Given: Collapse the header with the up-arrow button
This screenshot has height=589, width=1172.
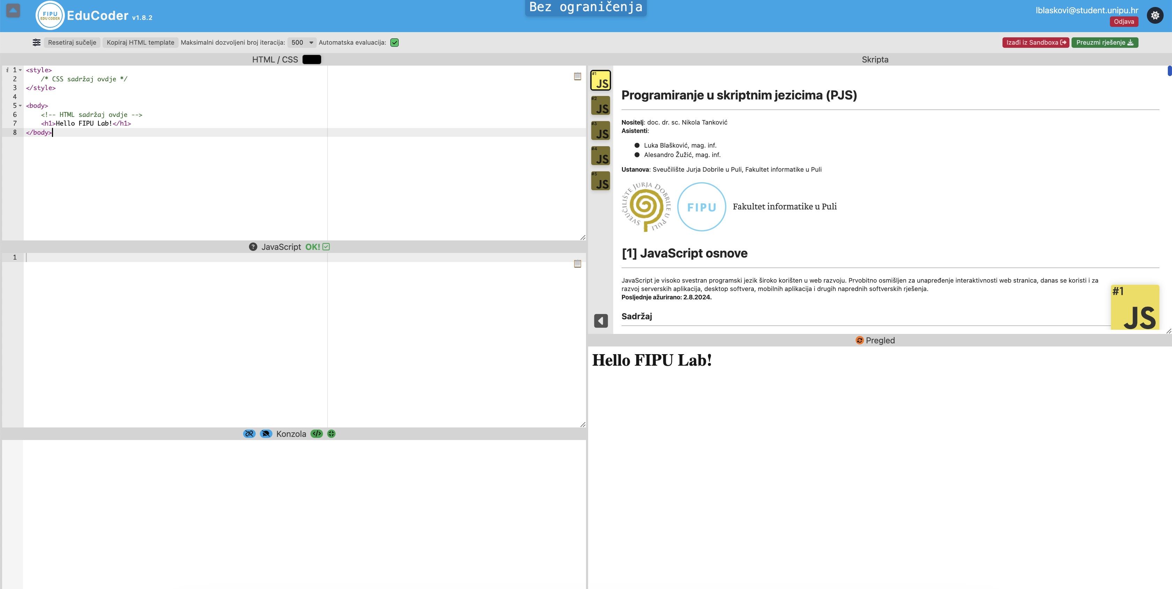Looking at the screenshot, I should click(13, 10).
